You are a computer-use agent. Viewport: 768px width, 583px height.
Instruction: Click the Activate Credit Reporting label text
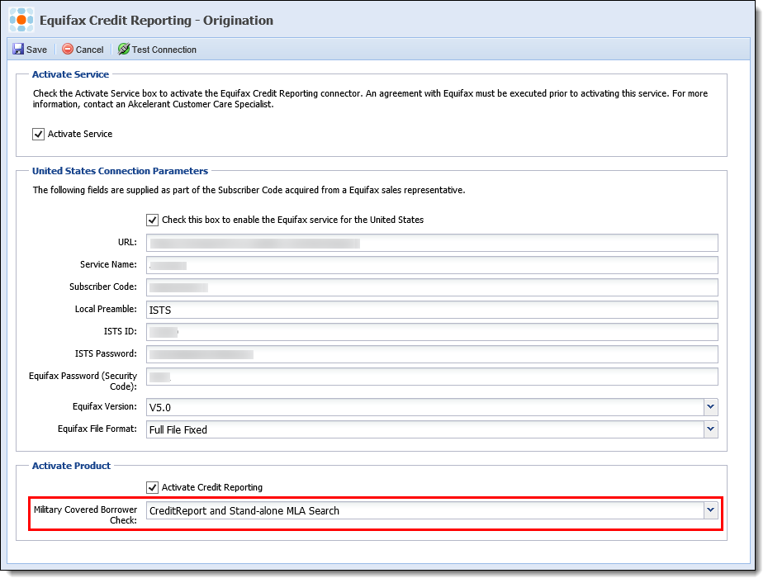(212, 487)
